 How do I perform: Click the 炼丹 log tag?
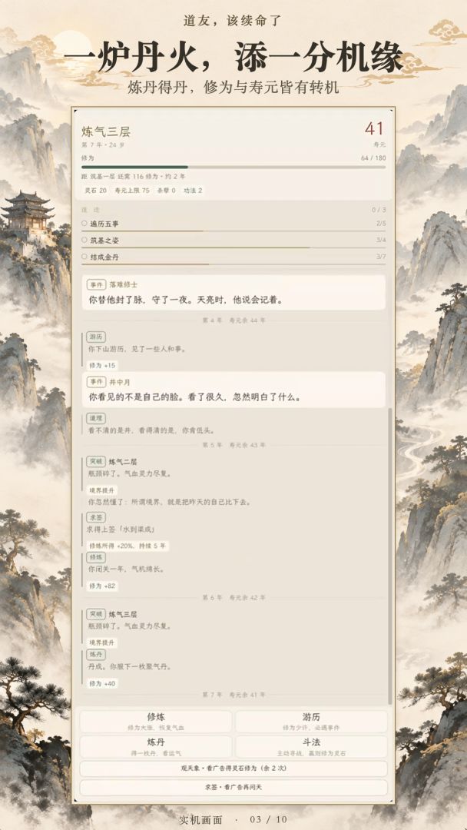click(x=96, y=655)
